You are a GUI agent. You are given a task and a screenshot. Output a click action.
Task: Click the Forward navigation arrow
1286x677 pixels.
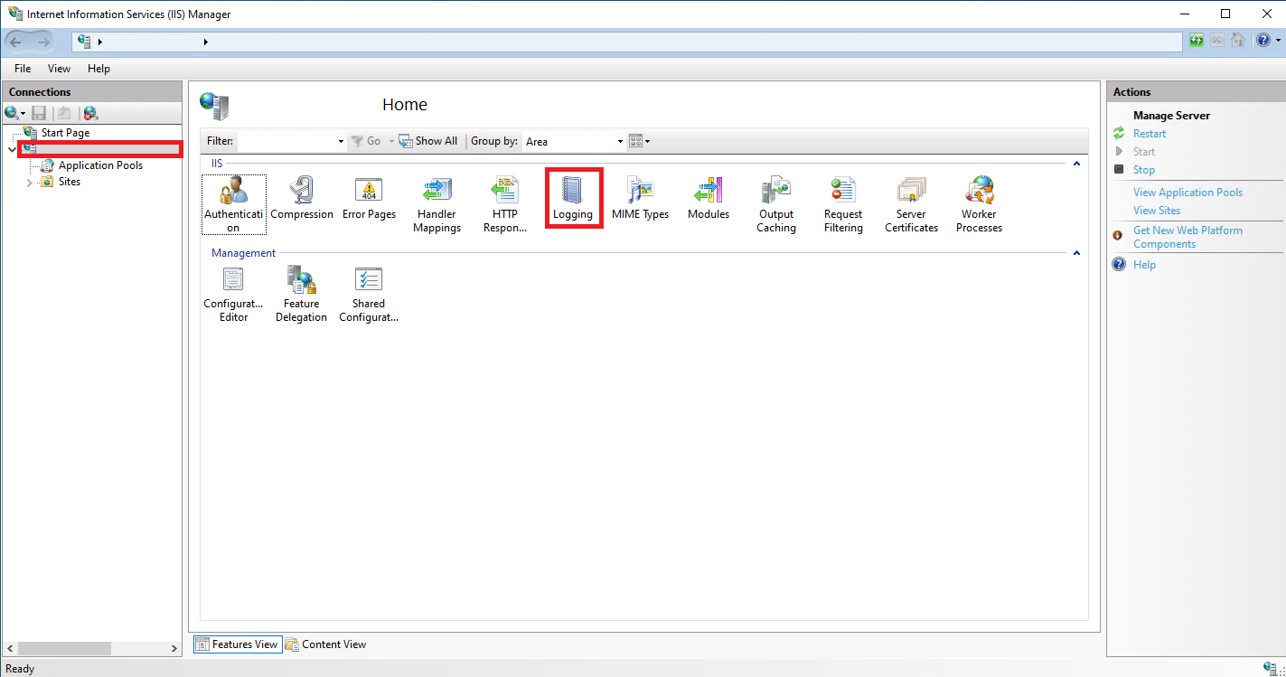point(43,41)
